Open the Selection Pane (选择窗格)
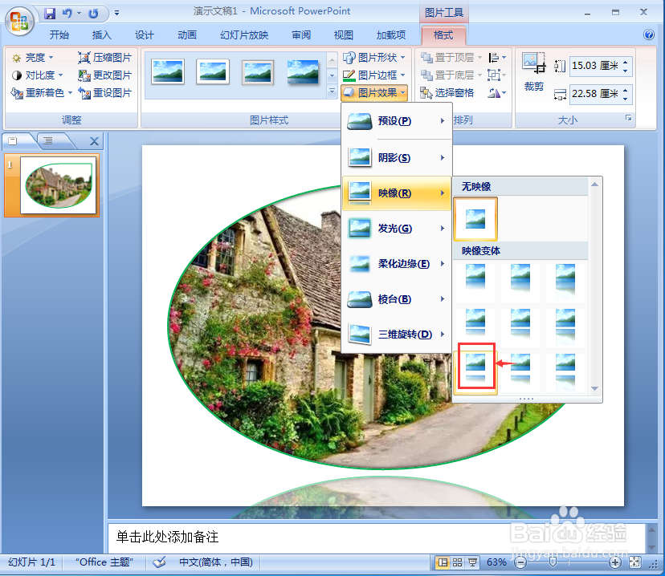 (x=447, y=93)
